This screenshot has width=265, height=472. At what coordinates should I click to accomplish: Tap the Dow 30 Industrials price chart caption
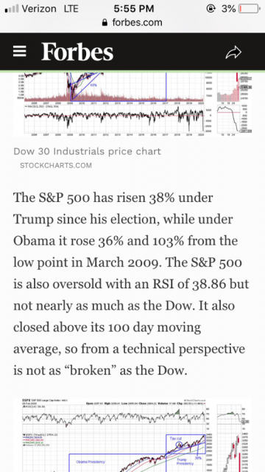pos(87,151)
